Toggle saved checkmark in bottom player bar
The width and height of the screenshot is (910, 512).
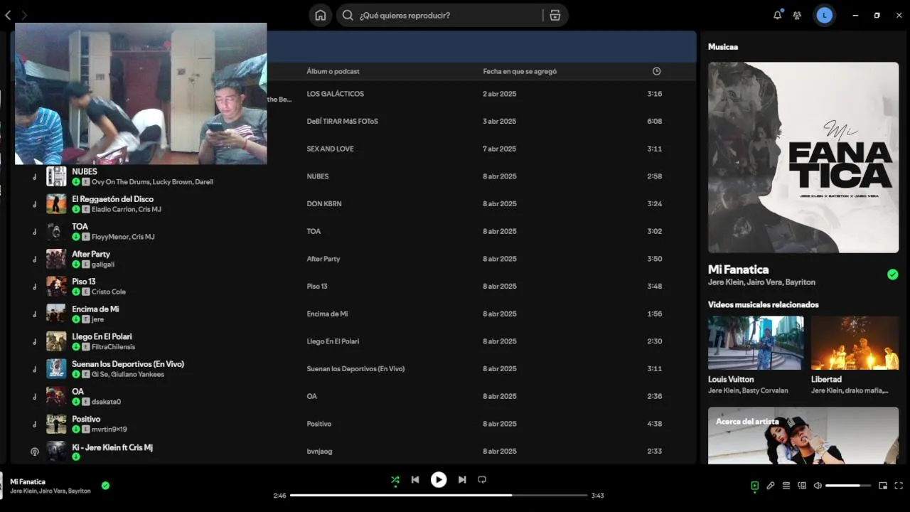pos(105,486)
